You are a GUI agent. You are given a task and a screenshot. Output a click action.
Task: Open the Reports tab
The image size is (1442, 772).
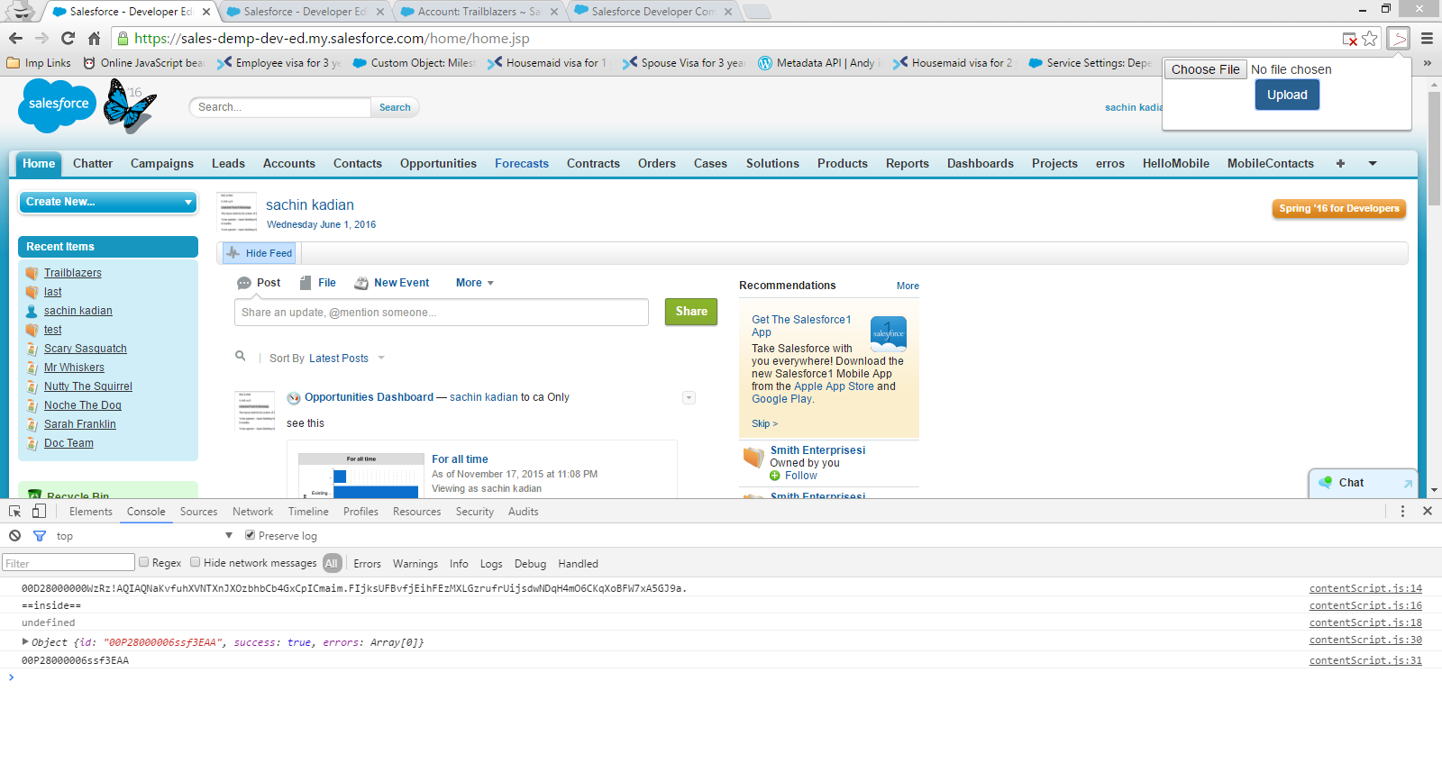tap(908, 163)
